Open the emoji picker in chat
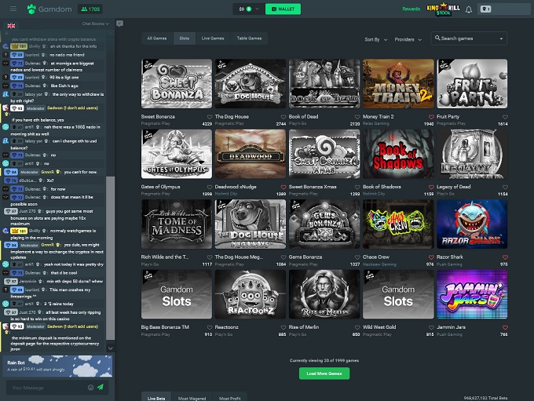This screenshot has height=401, width=534. click(90, 388)
